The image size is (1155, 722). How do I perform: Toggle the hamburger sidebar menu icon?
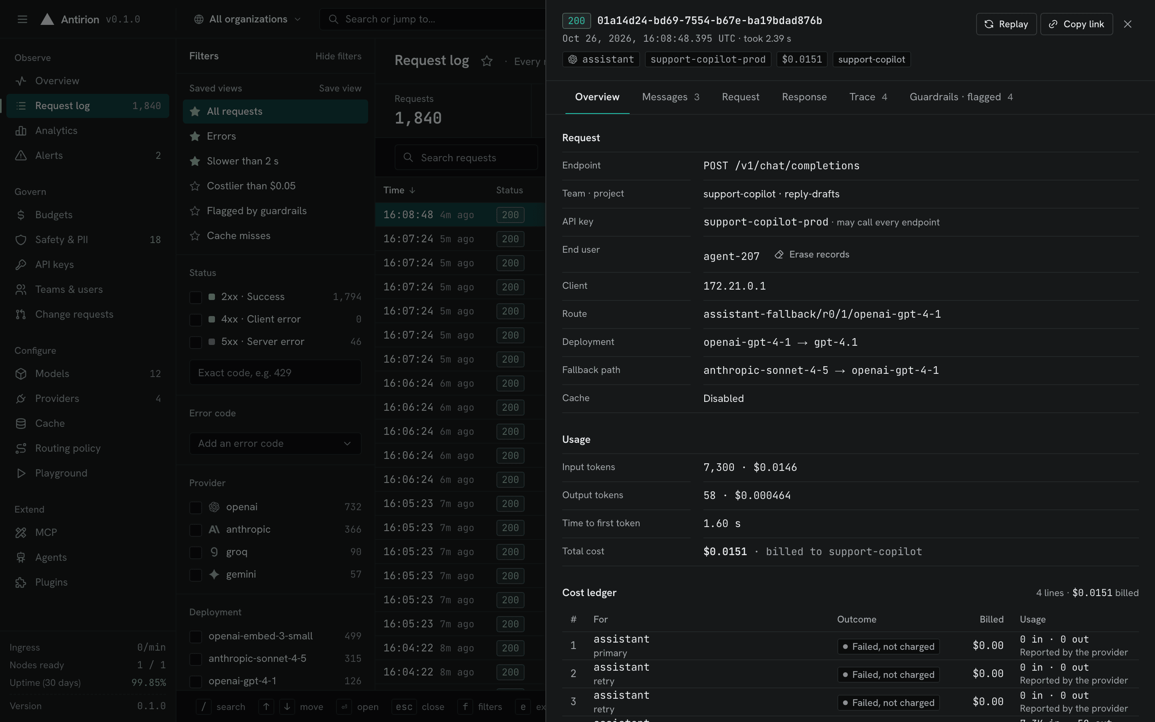tap(22, 19)
